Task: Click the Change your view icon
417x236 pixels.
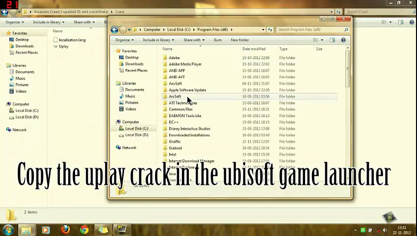Action: [316, 40]
